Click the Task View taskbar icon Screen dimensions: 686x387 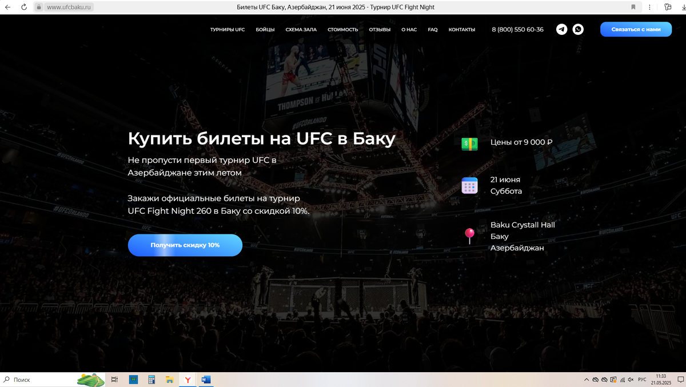point(114,380)
